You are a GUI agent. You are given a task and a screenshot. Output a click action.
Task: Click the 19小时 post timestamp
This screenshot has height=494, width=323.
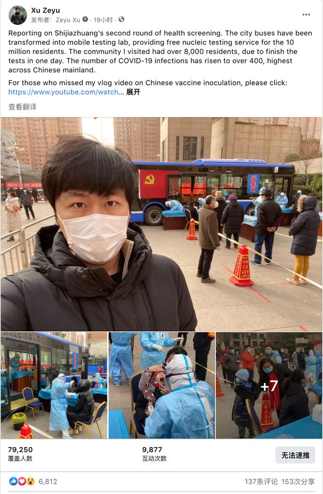click(103, 20)
